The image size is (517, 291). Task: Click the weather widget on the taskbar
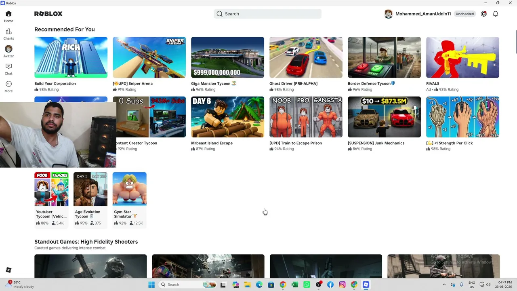20,285
